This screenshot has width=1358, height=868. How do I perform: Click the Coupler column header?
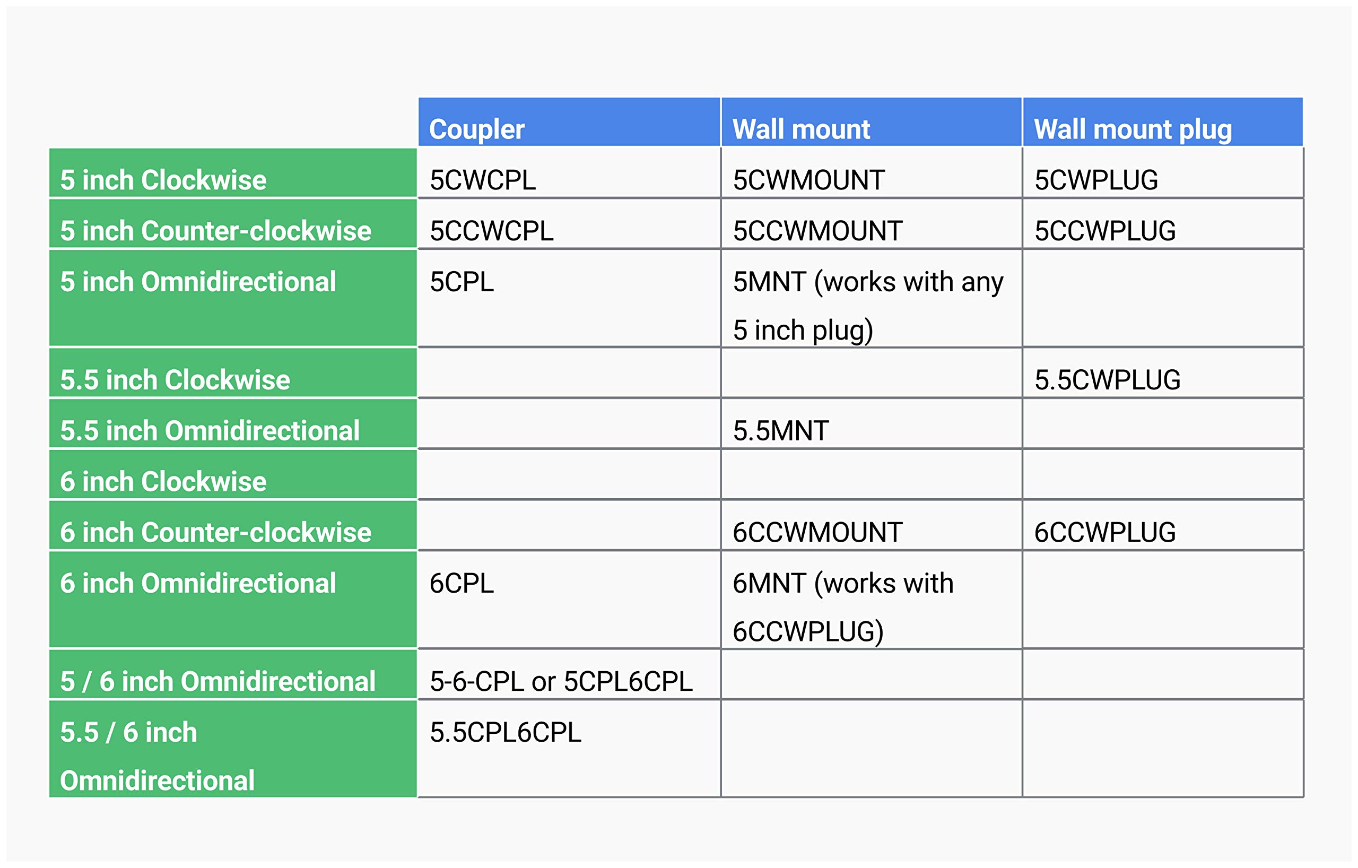[x=569, y=122]
